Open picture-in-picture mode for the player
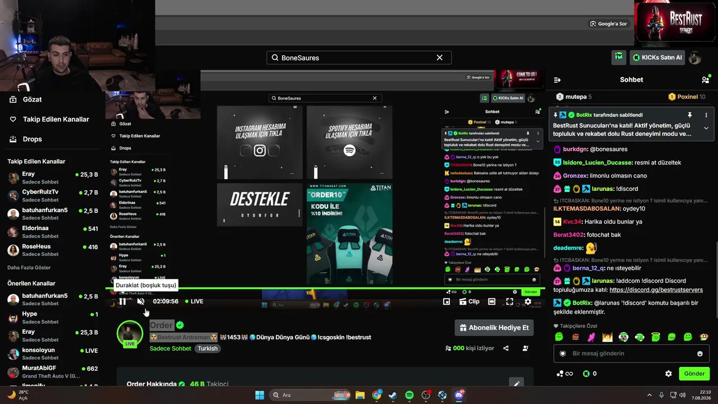This screenshot has width=718, height=404. [447, 301]
